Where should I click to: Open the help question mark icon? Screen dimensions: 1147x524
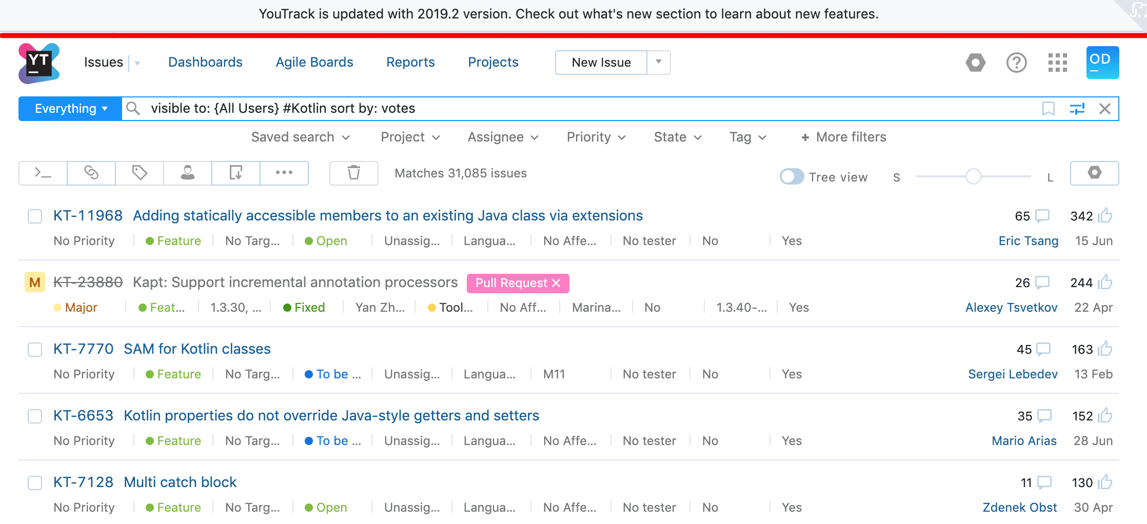click(1016, 63)
